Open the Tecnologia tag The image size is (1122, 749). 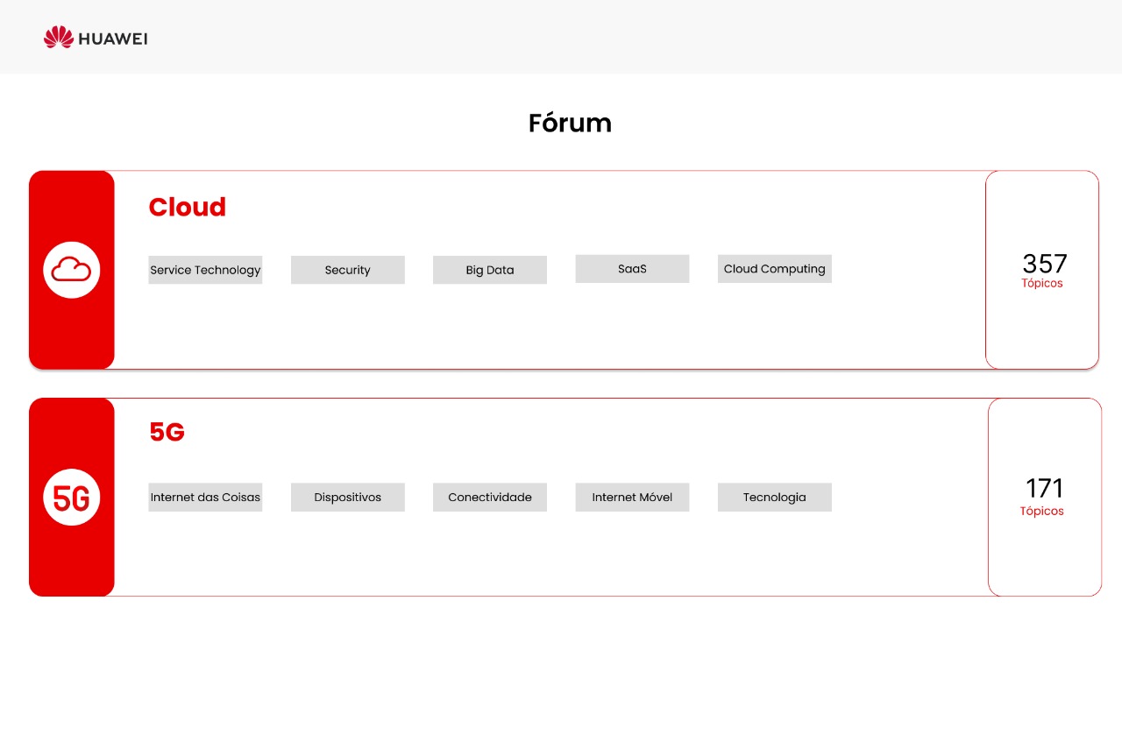coord(775,498)
